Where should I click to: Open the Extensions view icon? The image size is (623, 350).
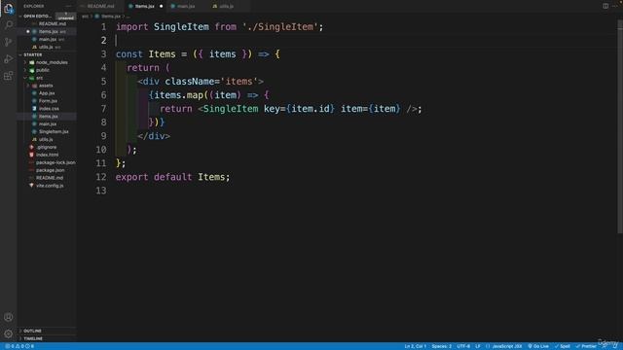tap(9, 76)
